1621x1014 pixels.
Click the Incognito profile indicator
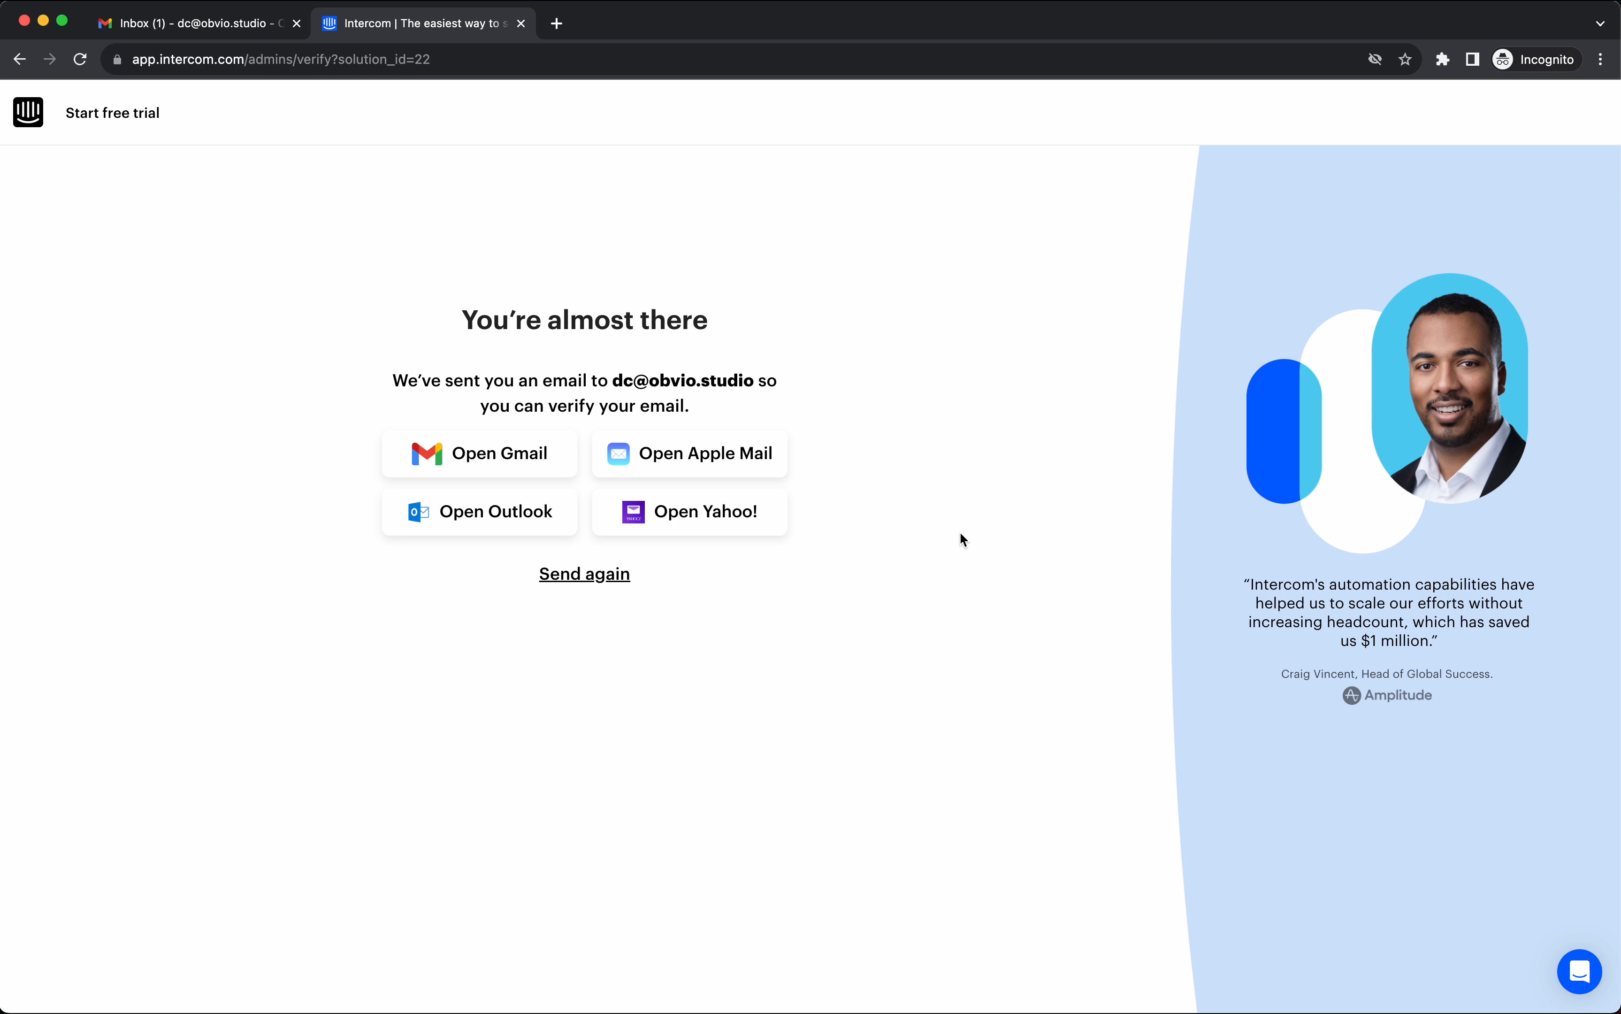[x=1535, y=59]
